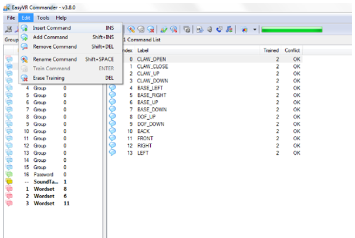
Task: Open the Tools menu
Action: point(43,18)
